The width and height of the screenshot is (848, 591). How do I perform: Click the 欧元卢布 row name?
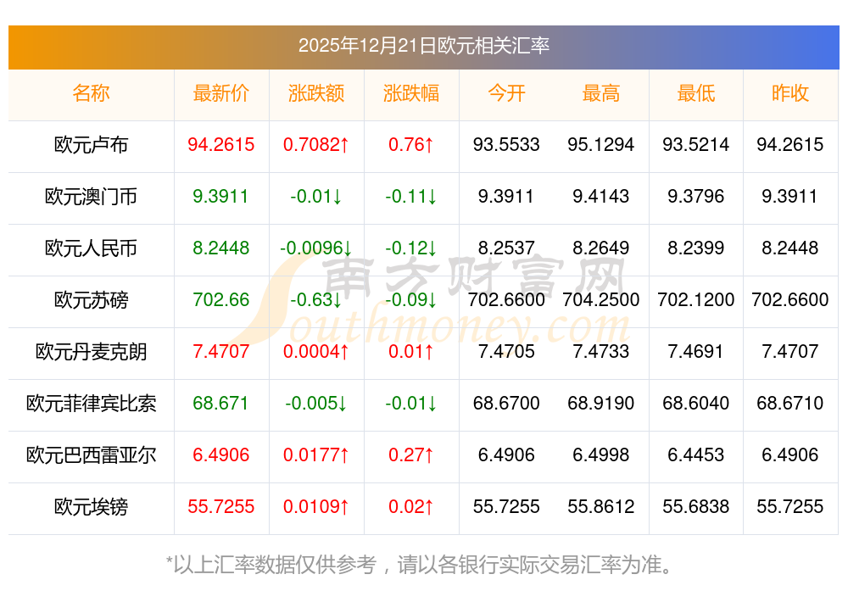91,145
